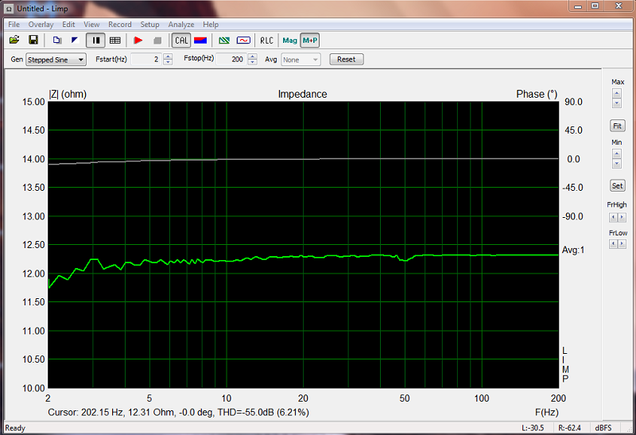
Task: Decrease Fstart with the down arrow
Action: tap(168, 63)
